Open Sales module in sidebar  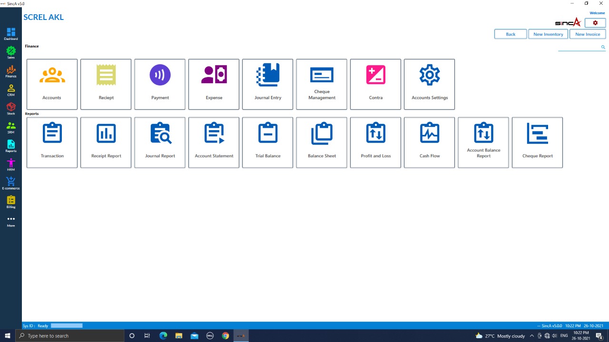pyautogui.click(x=11, y=52)
